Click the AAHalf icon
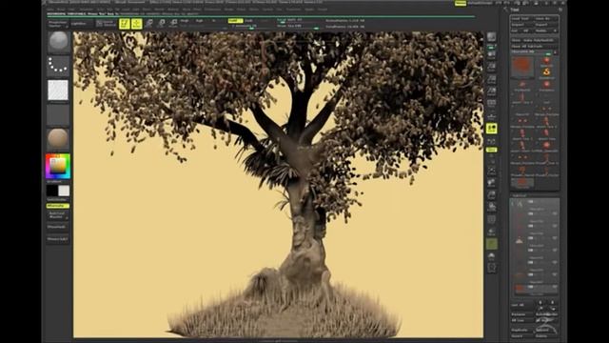 coord(492,91)
